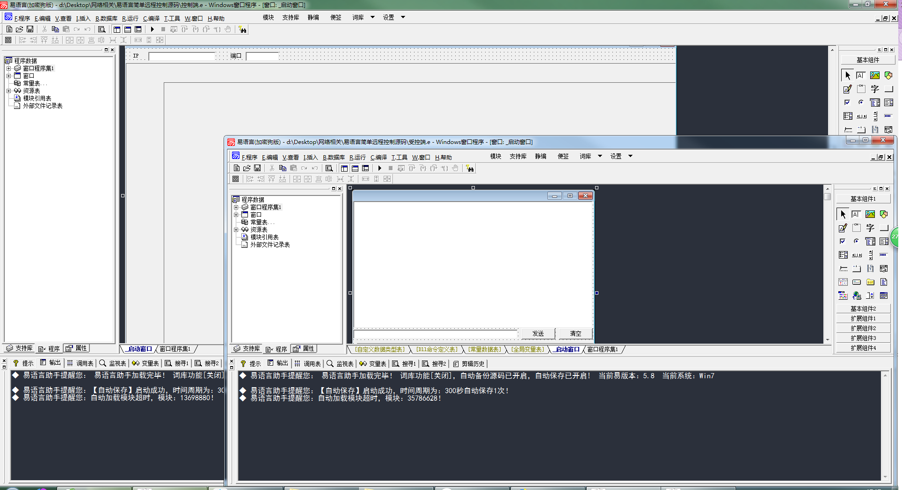Select radio button component in 基本组件1 palette
Screen dimensions: 902x490
coord(856,241)
